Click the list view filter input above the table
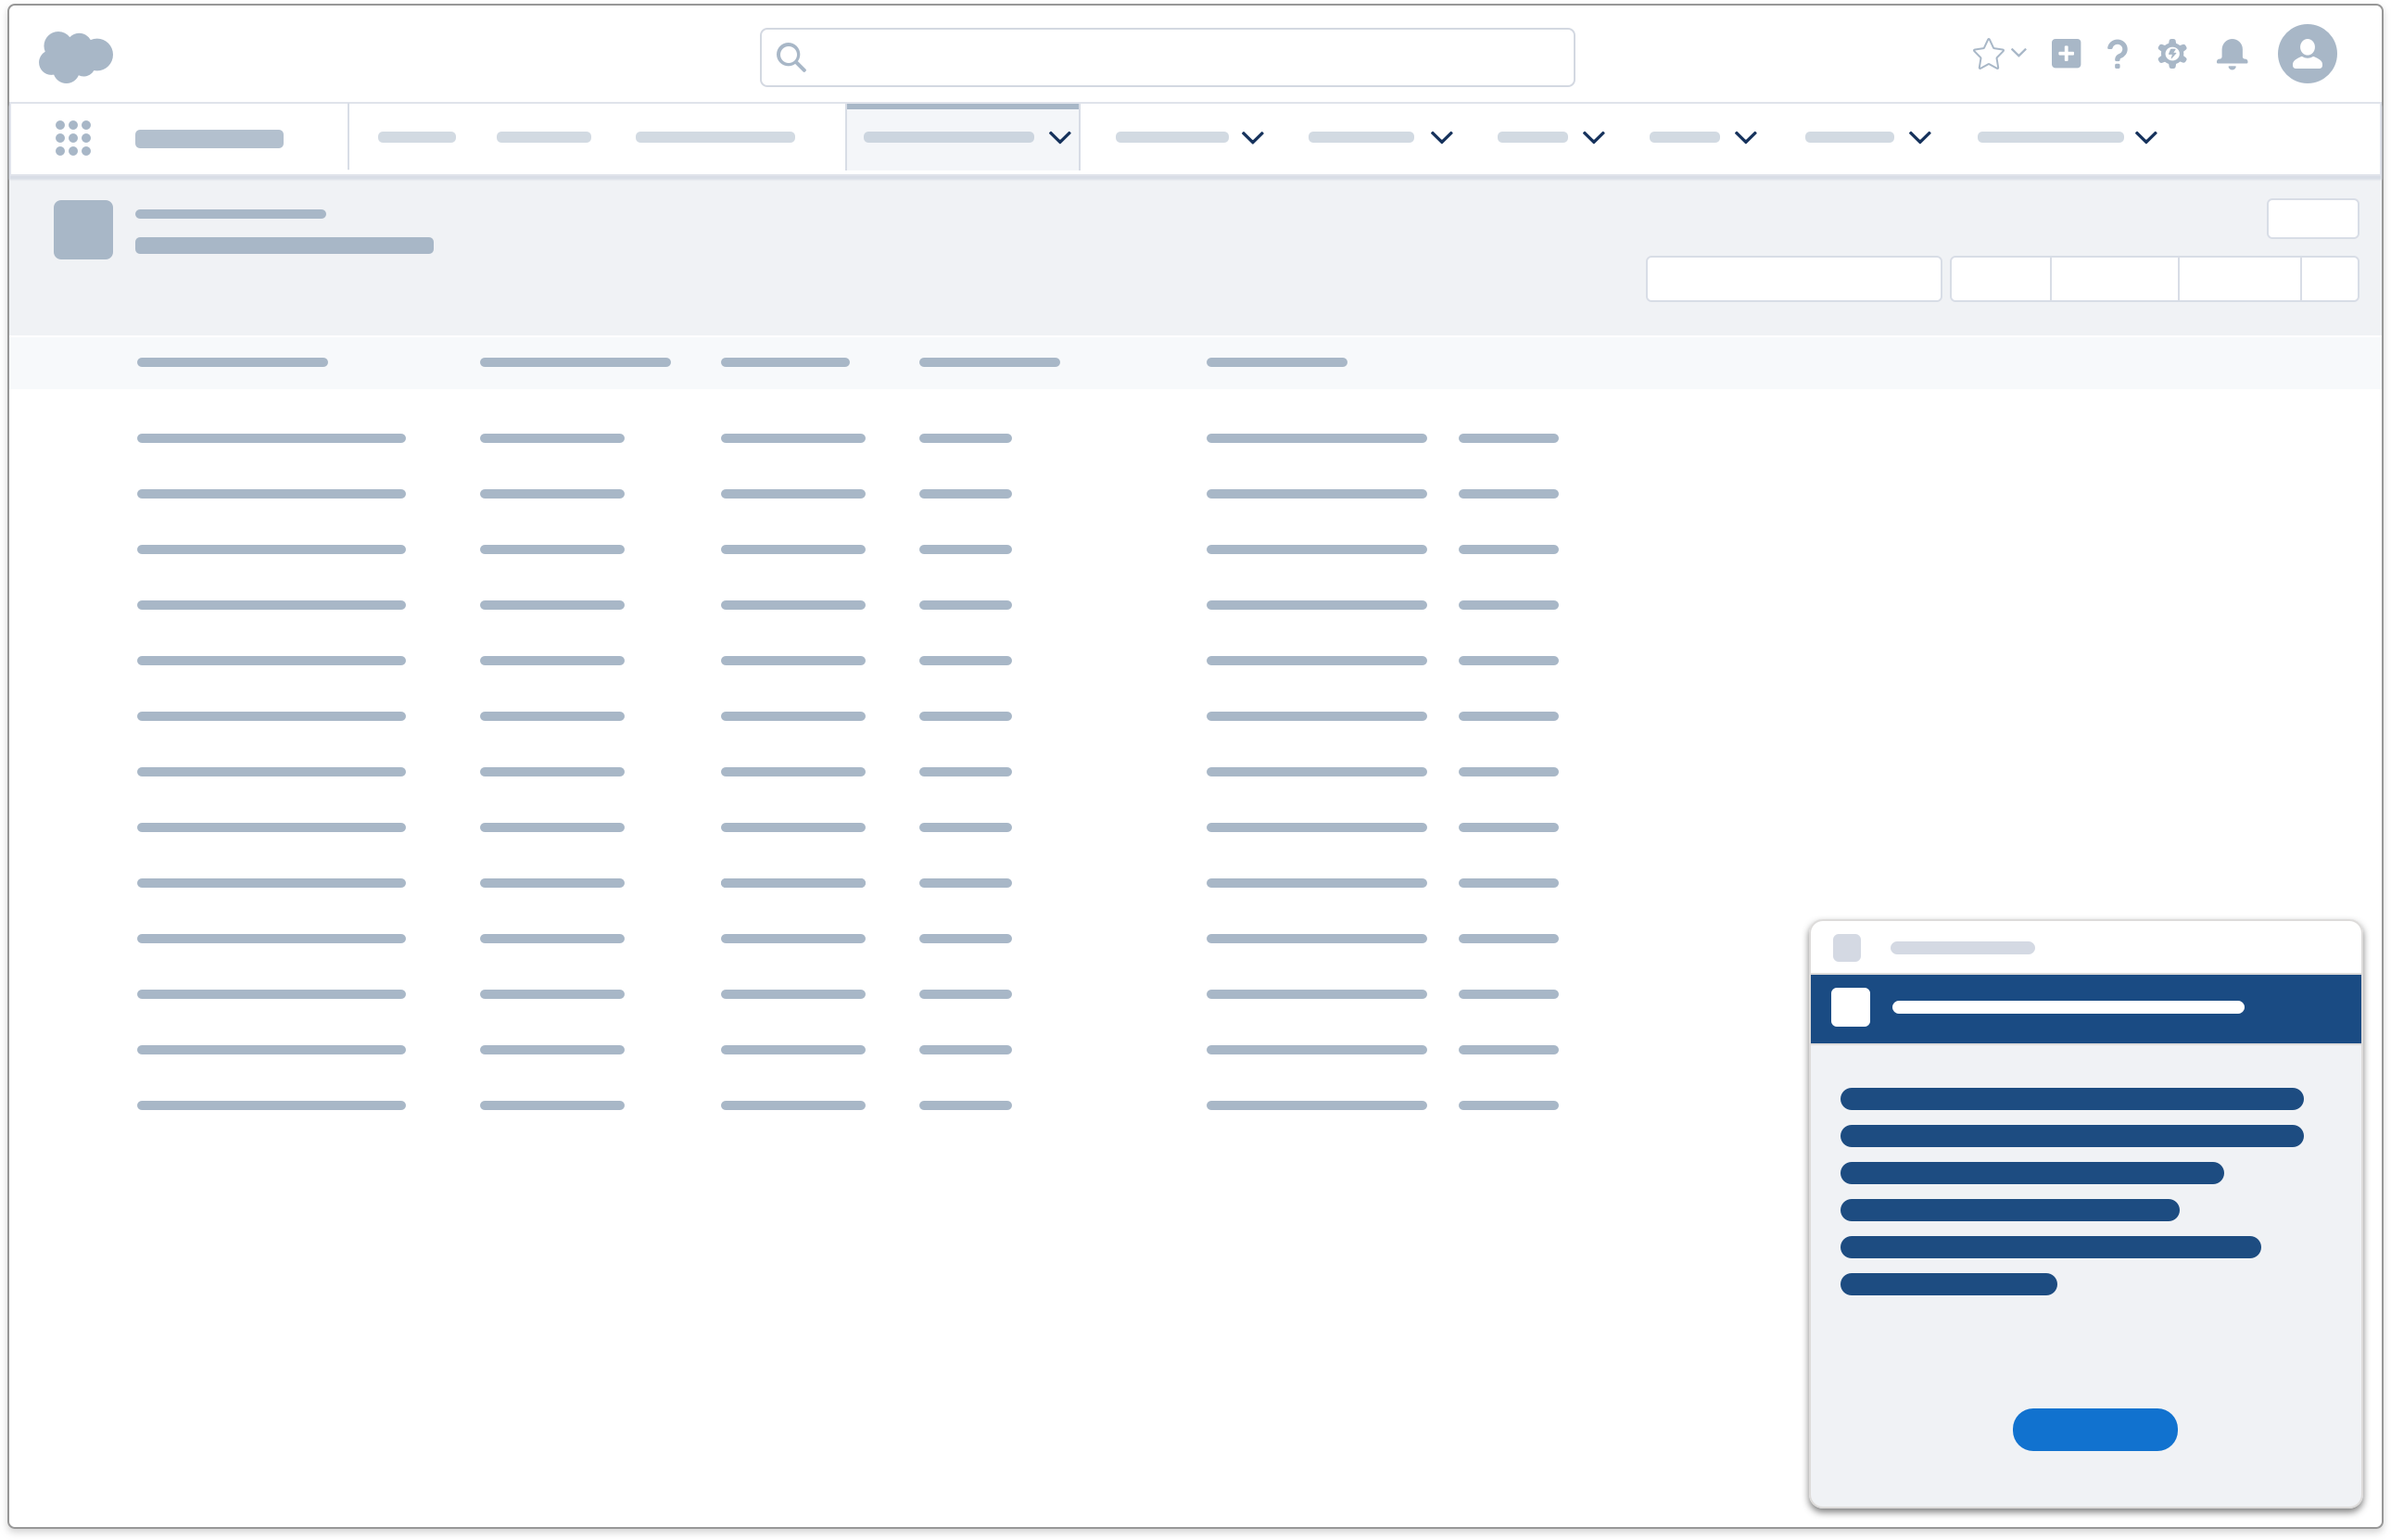This screenshot has width=2391, height=1540. [1793, 278]
